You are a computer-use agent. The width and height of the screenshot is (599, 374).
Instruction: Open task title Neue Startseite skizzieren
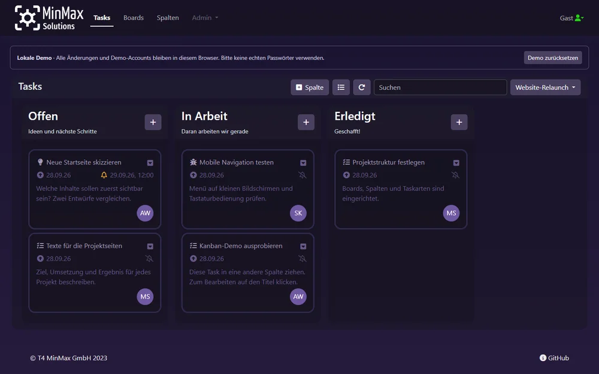tap(84, 162)
